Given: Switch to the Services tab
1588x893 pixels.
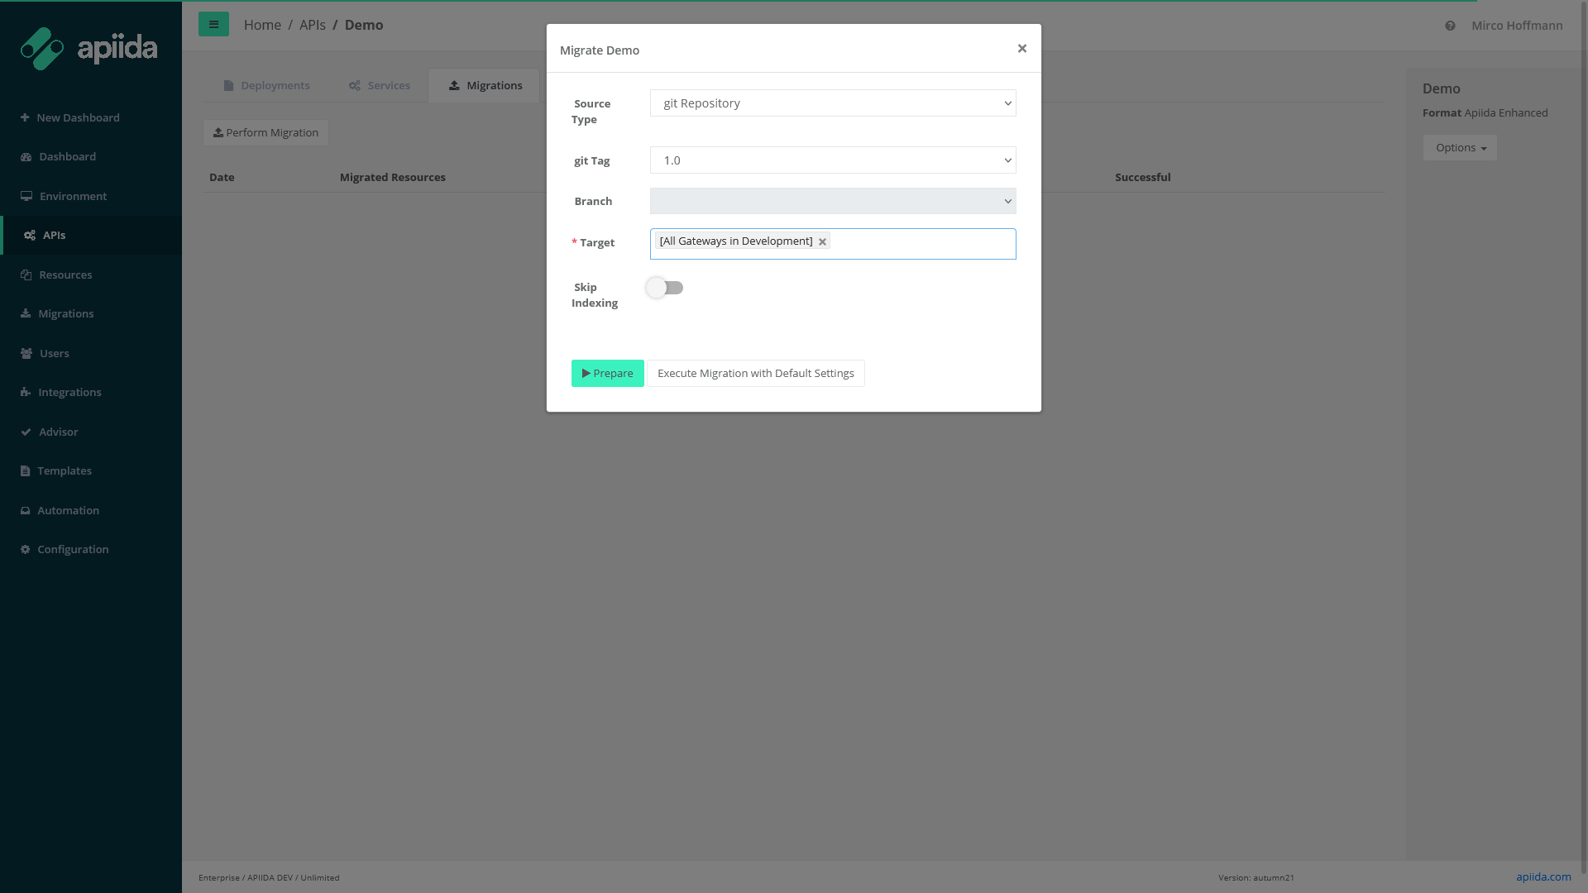Looking at the screenshot, I should point(379,86).
